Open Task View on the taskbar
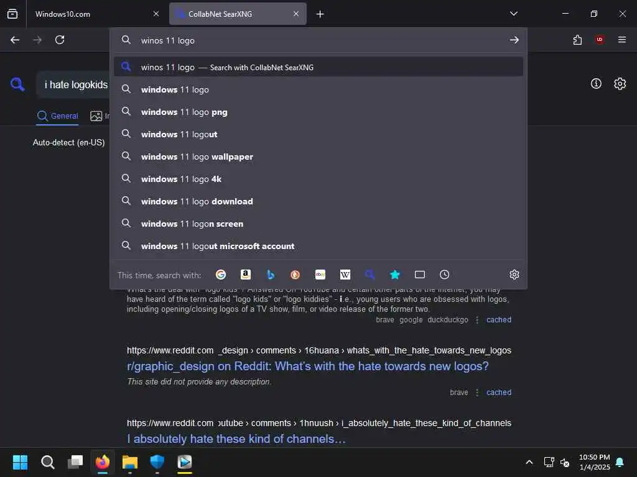This screenshot has width=637, height=477. 75,462
